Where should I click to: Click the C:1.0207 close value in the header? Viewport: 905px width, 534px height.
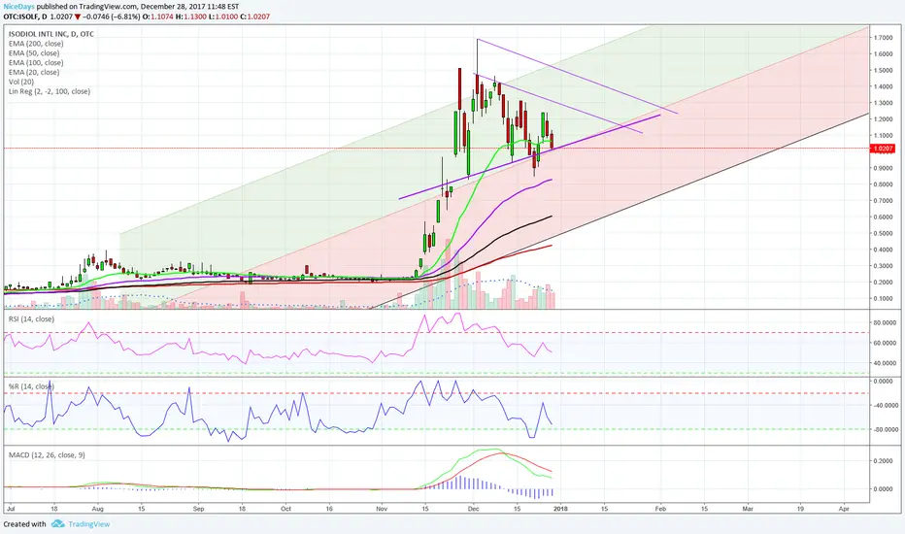252,17
